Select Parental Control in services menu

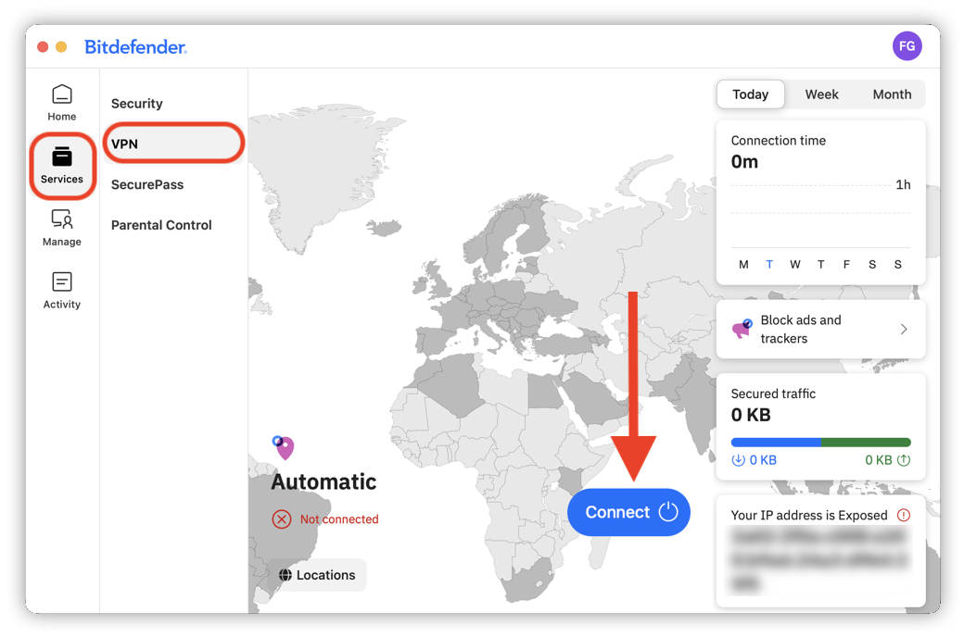point(161,225)
